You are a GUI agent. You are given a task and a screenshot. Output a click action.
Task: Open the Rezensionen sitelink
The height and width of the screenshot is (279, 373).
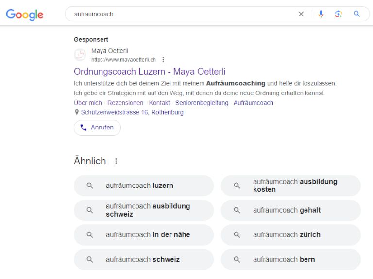point(125,103)
